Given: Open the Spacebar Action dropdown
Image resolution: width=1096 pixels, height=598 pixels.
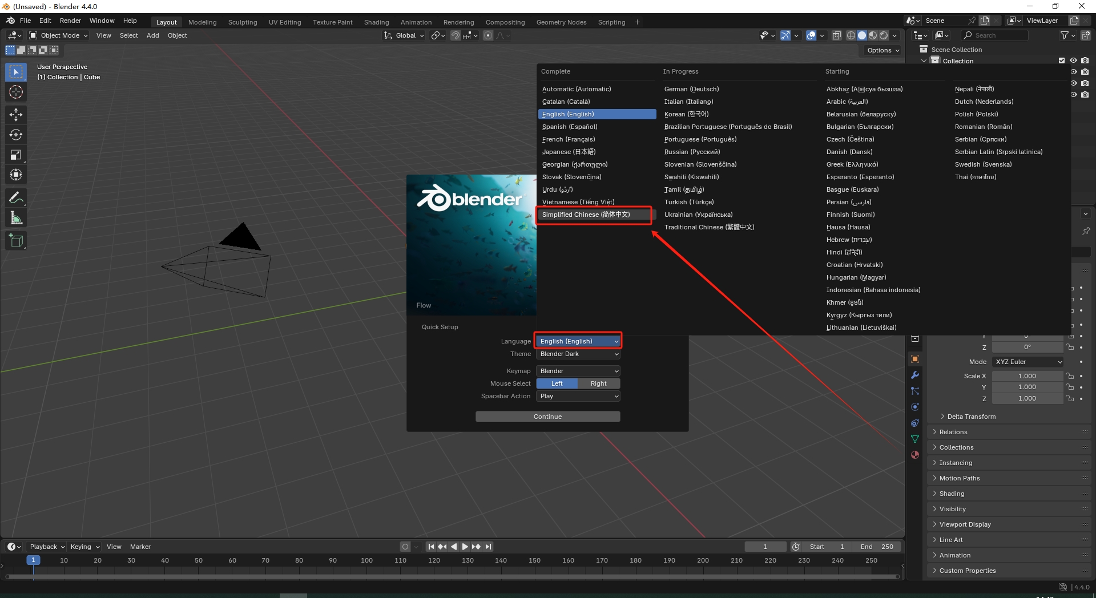Looking at the screenshot, I should (x=578, y=396).
